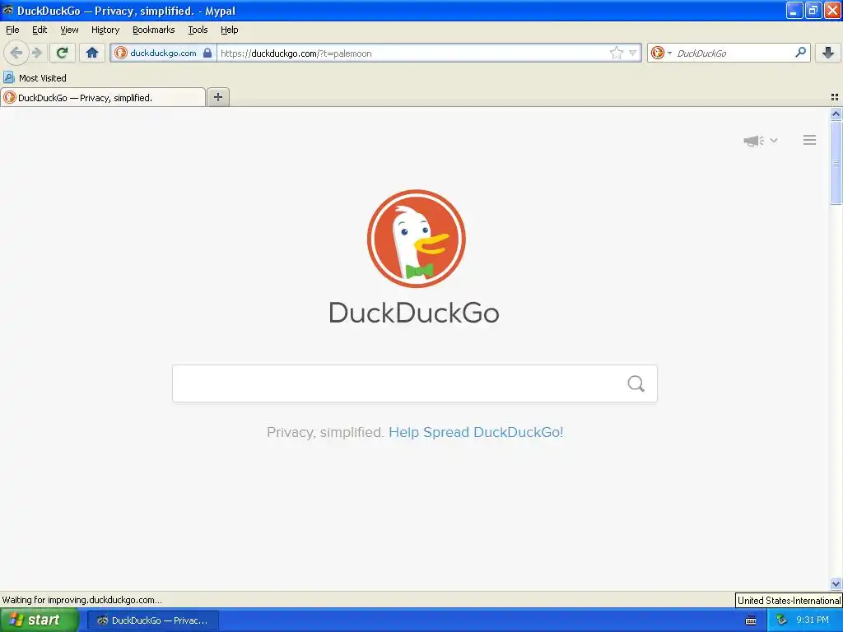The width and height of the screenshot is (843, 632).
Task: Open the search engine selector dropdown
Action: pyautogui.click(x=661, y=53)
